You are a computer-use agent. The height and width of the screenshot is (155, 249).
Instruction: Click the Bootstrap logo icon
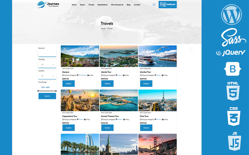[232, 69]
